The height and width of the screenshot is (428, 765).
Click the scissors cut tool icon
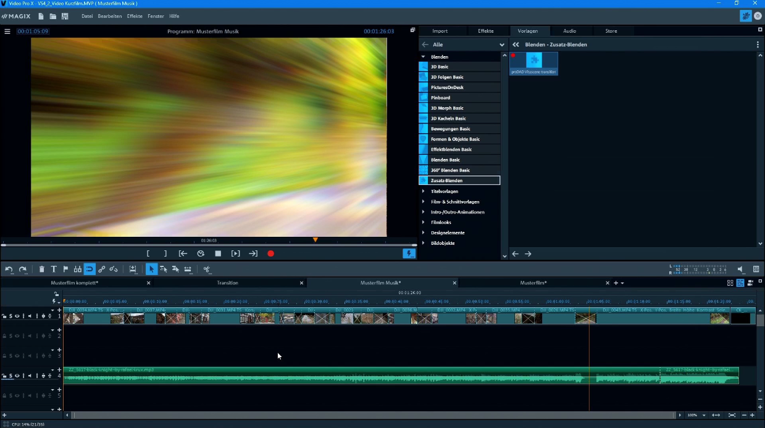(206, 269)
